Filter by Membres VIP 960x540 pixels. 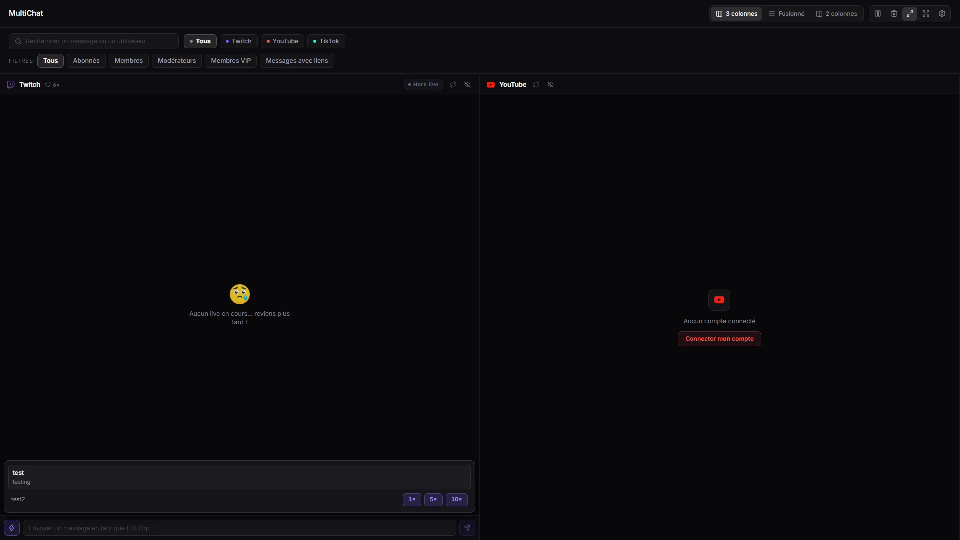pos(231,61)
